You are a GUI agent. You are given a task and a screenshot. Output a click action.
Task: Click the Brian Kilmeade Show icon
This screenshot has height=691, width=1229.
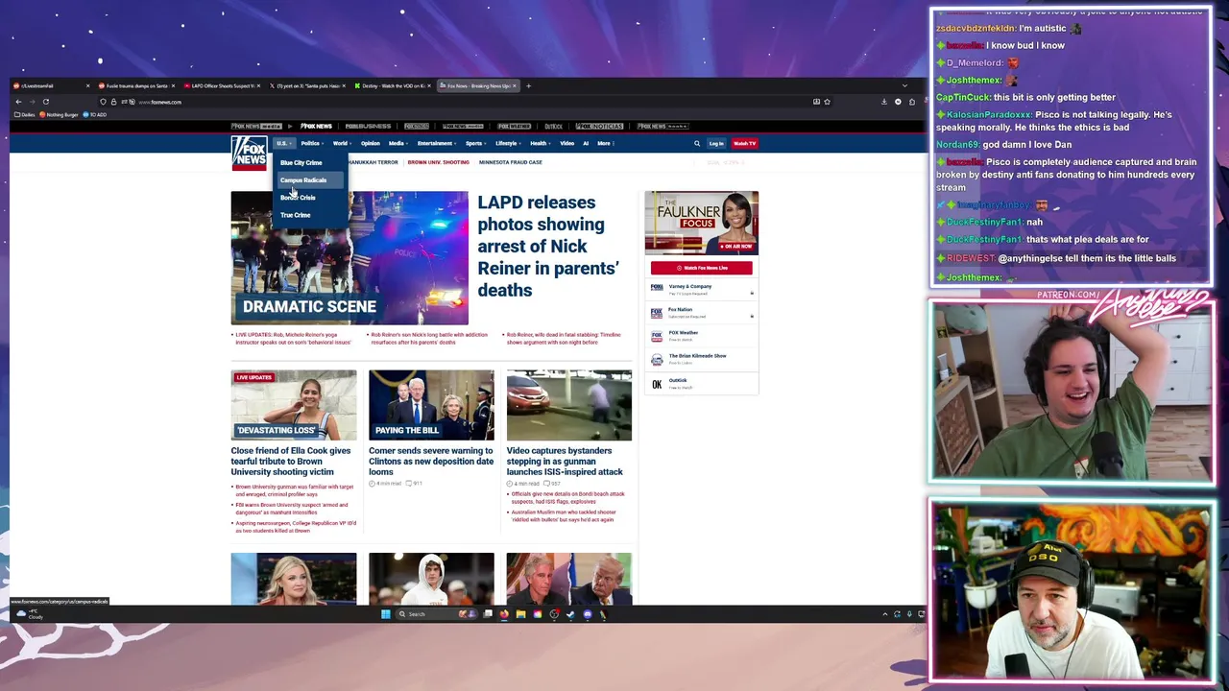(657, 359)
